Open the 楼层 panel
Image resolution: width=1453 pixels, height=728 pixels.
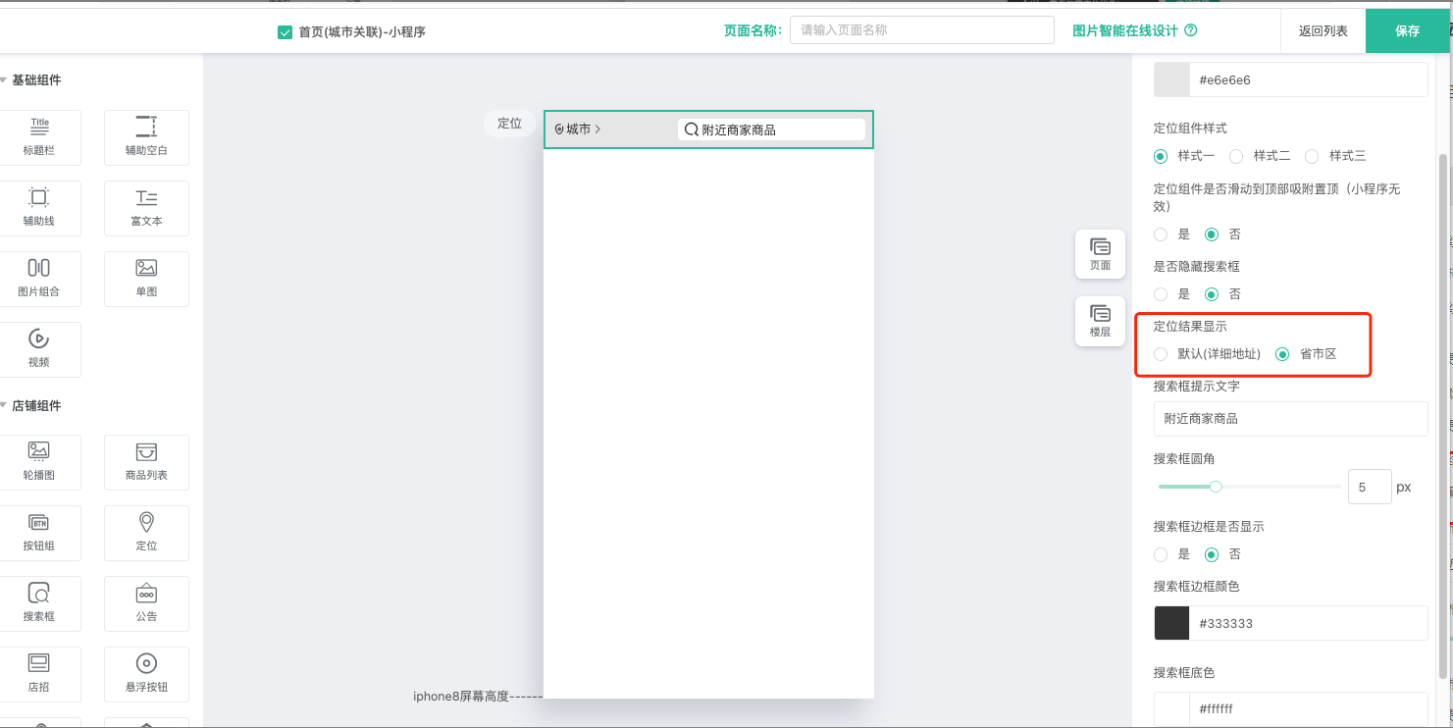[x=1100, y=321]
